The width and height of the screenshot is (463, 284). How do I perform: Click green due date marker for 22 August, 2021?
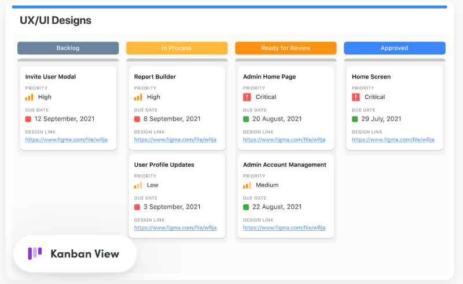coord(246,207)
